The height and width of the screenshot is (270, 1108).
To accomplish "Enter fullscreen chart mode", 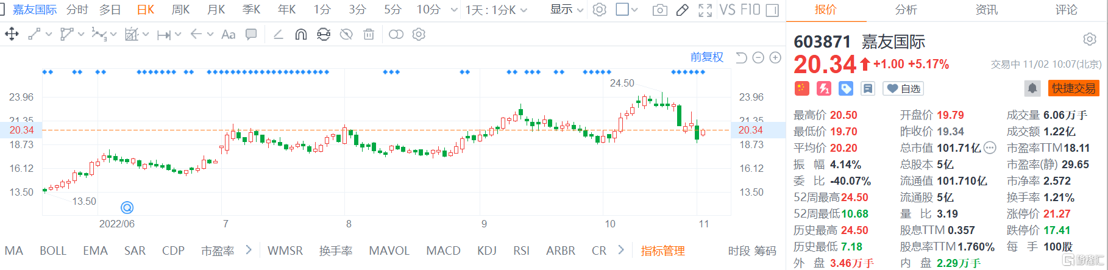I will click(705, 10).
